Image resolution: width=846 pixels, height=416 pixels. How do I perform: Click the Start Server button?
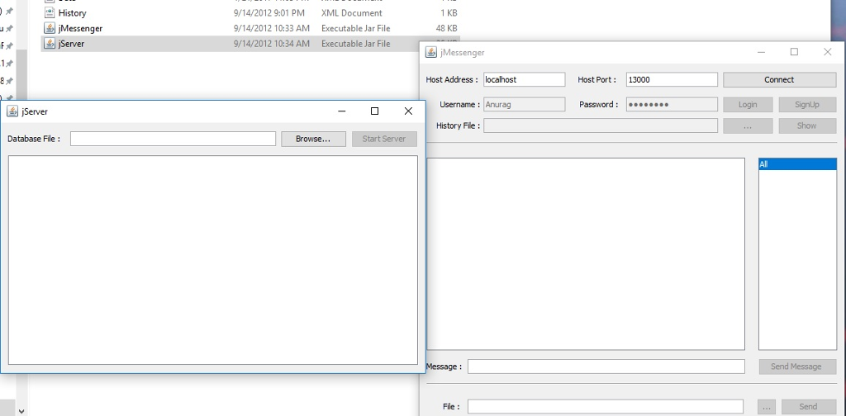pyautogui.click(x=384, y=139)
